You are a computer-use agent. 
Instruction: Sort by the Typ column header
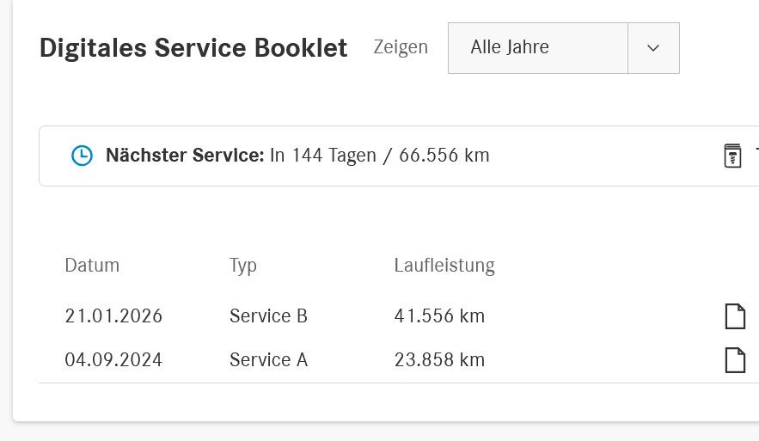243,266
